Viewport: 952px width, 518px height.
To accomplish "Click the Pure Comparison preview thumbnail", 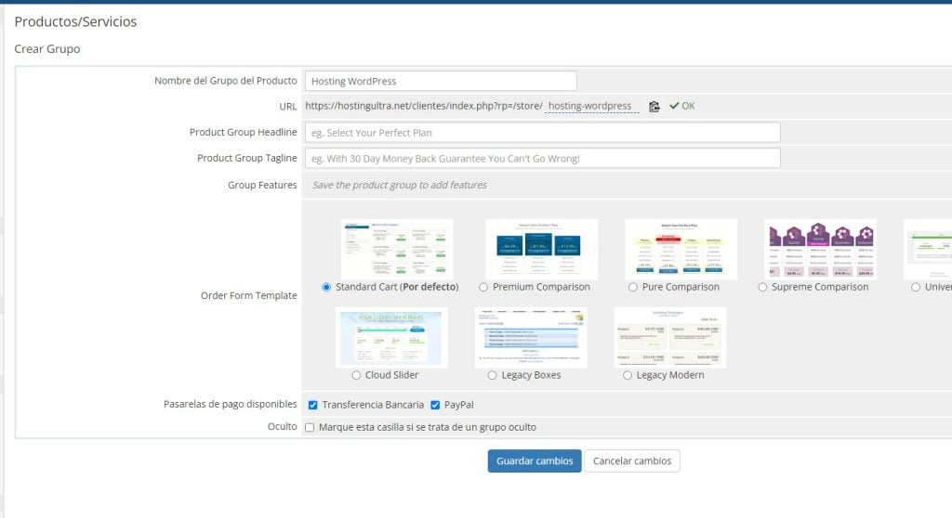I will tap(681, 250).
